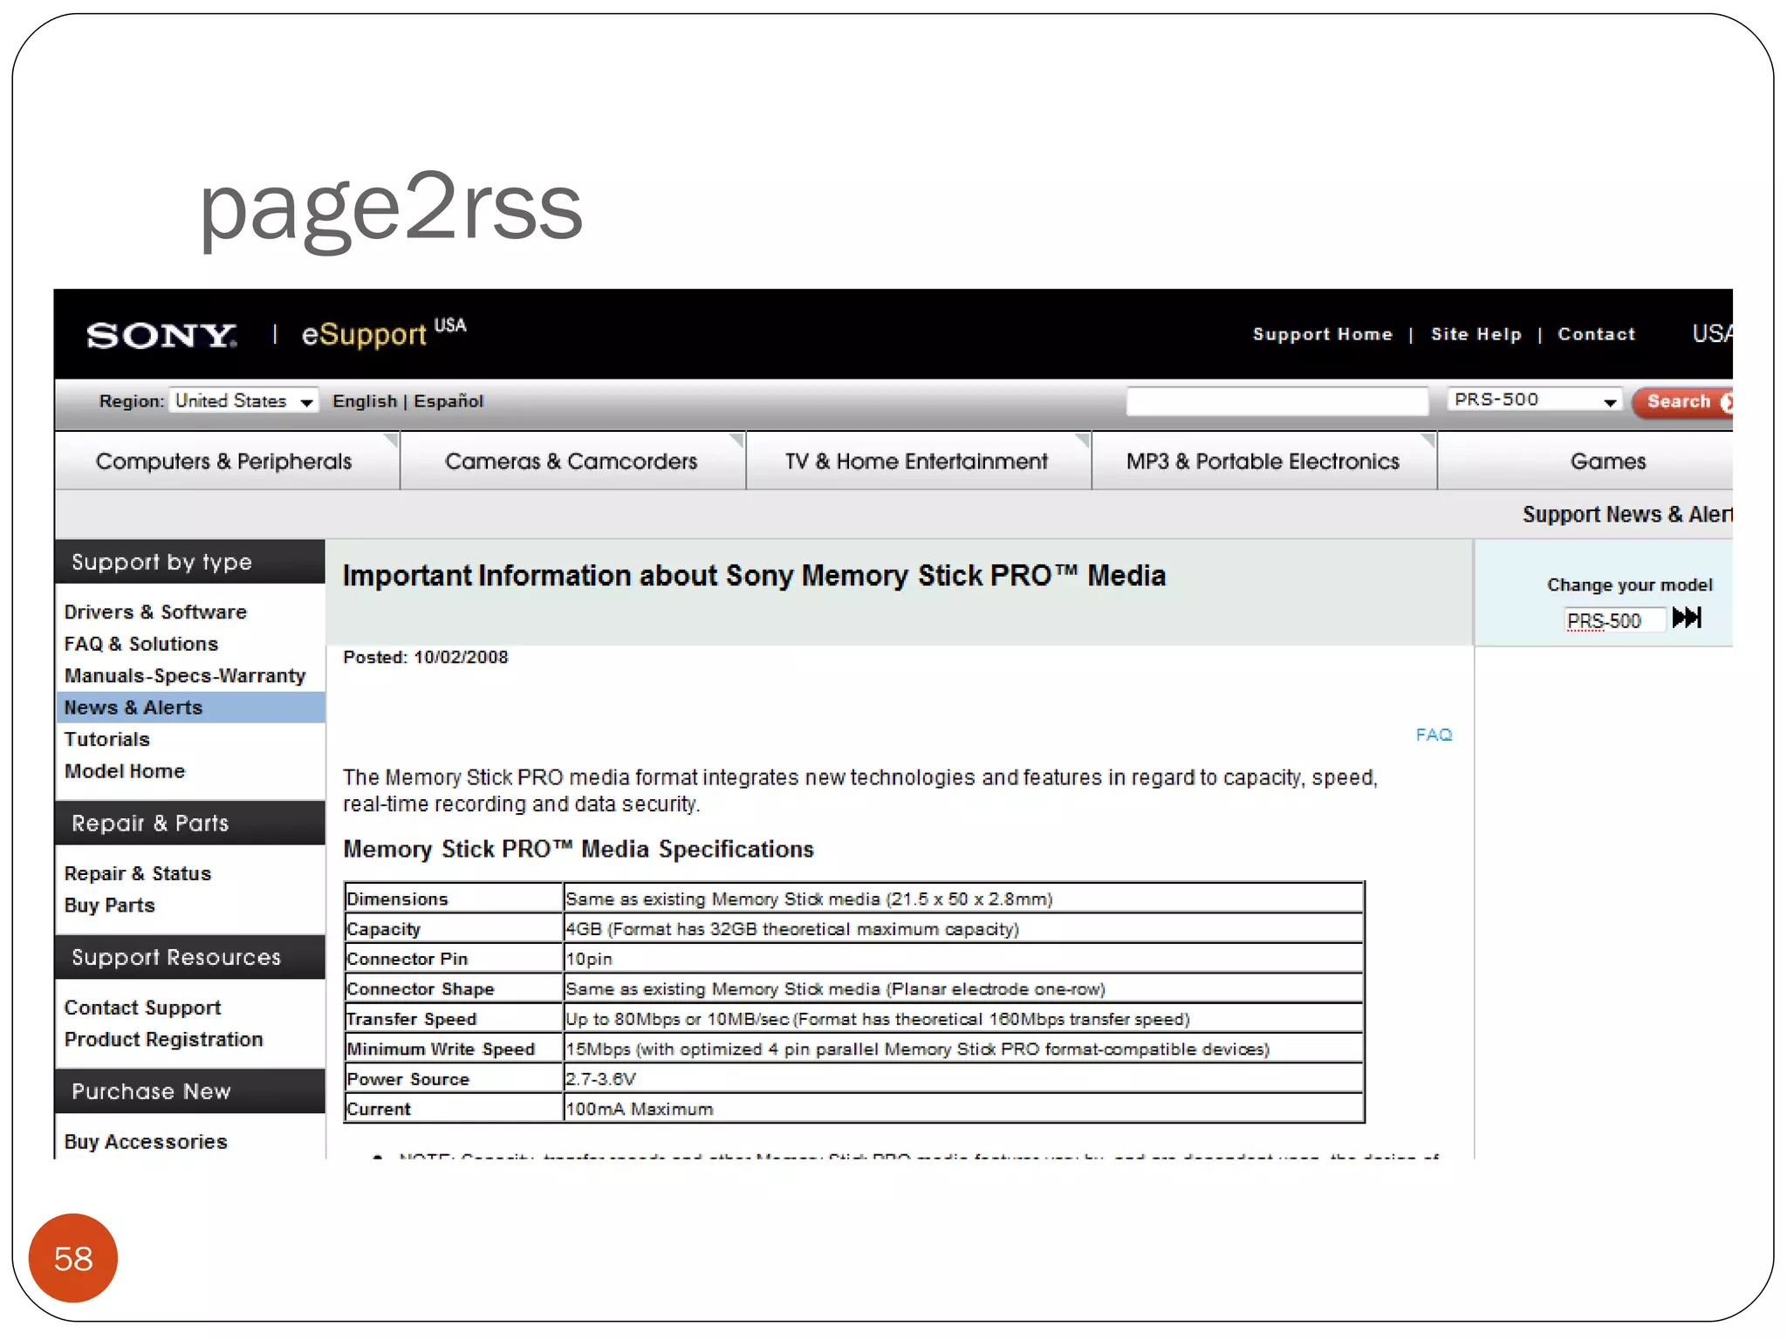Select News & Alerts in the sidebar
The image size is (1787, 1340).
point(134,708)
